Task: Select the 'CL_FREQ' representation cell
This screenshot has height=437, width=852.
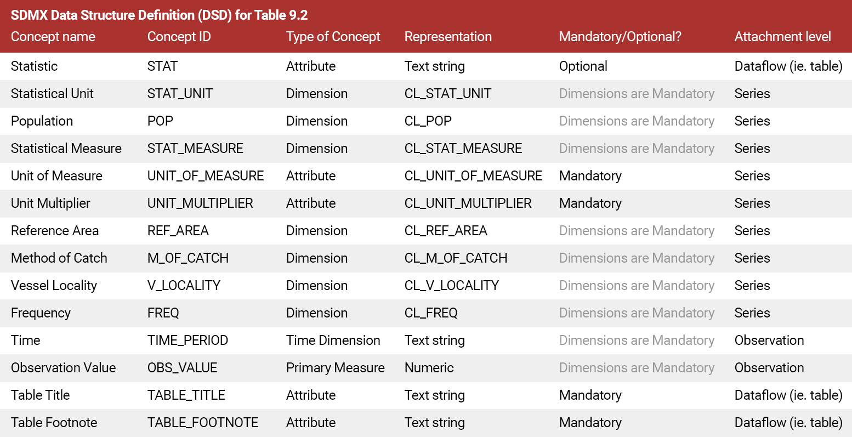Action: pos(431,313)
